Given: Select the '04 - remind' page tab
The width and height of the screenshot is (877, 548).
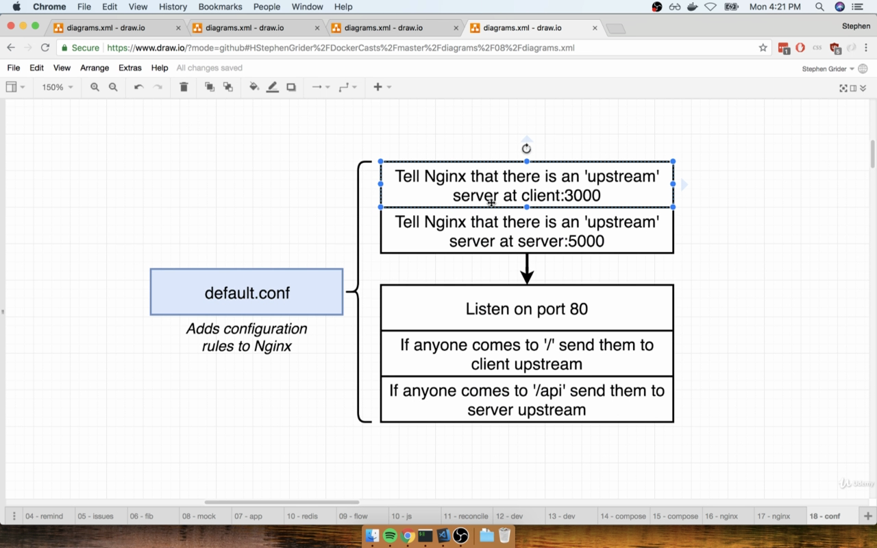Looking at the screenshot, I should [x=44, y=516].
